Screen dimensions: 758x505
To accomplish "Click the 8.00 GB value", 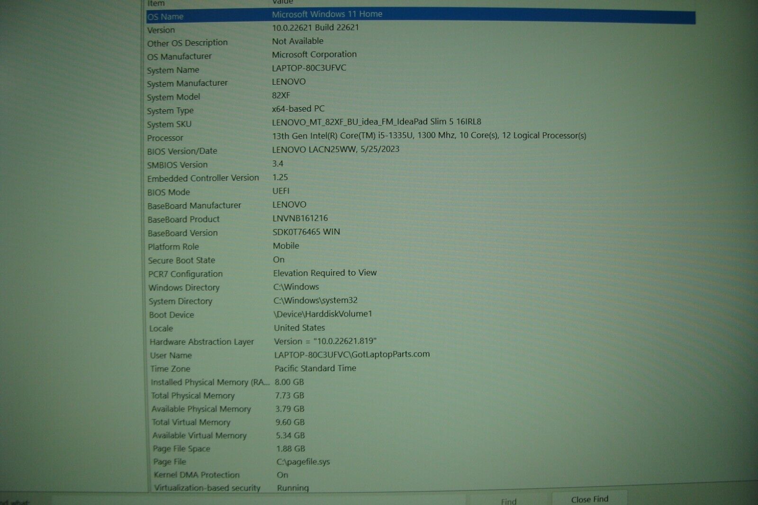I will 289,382.
